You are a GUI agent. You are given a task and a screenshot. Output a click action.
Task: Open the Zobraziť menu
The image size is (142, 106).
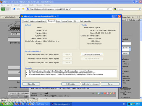pyautogui.click(x=17, y=5)
